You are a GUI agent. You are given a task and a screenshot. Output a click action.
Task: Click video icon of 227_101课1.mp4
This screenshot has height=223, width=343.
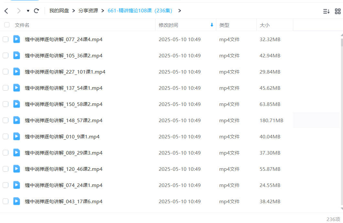(16, 72)
